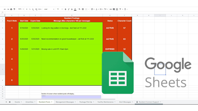Open Resident Connect Support locked tab

[x=149, y=102]
